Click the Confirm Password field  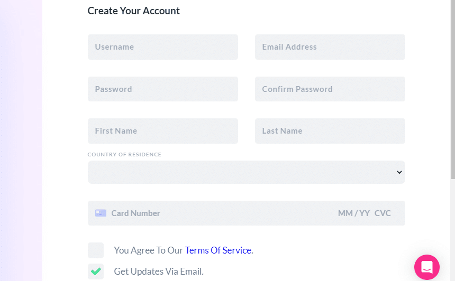click(330, 89)
